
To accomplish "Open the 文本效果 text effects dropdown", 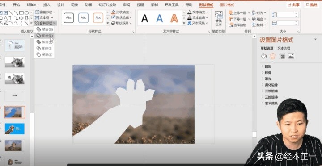I will click(x=198, y=23).
